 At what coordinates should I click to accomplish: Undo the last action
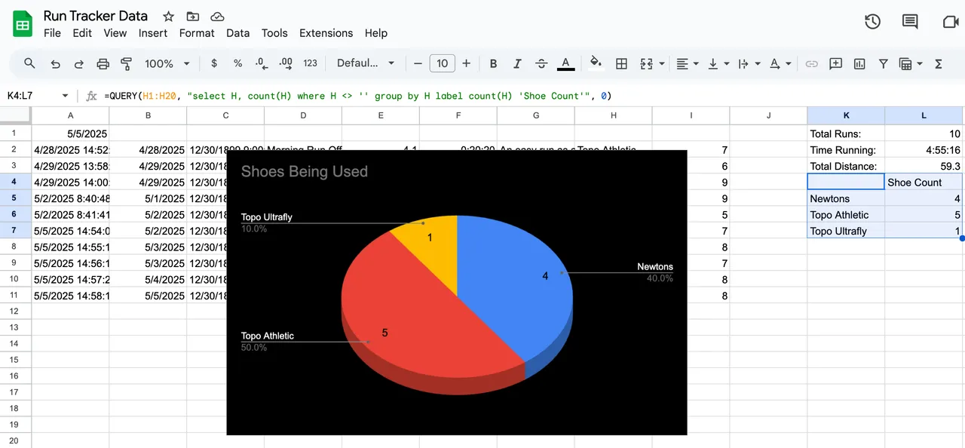click(55, 63)
